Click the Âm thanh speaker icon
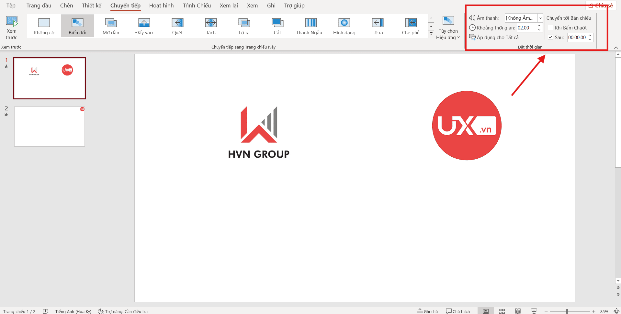Image resolution: width=621 pixels, height=314 pixels. click(x=472, y=18)
